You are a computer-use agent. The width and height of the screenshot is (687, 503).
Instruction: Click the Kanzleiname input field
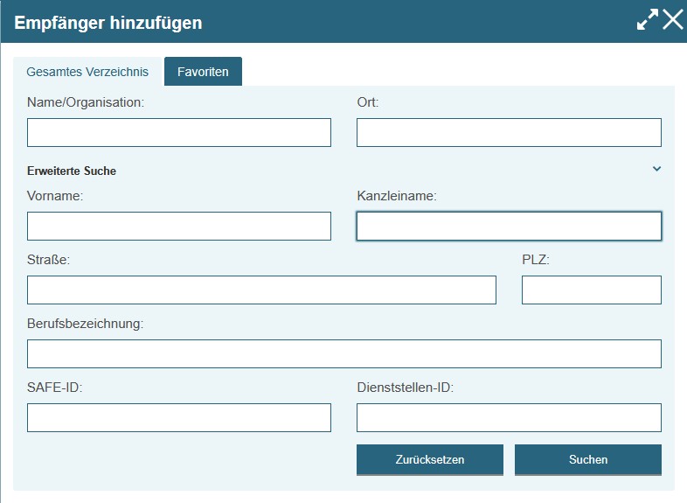click(509, 227)
